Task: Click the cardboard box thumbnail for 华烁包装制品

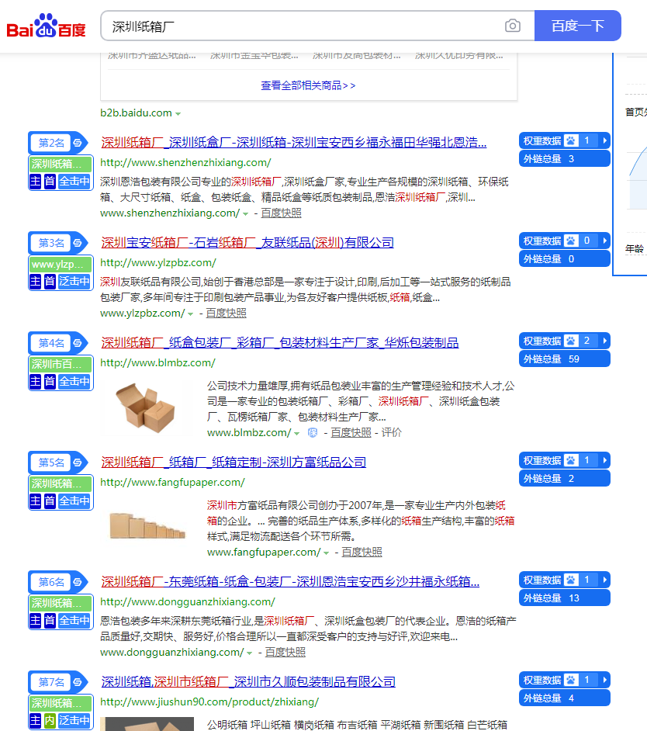Action: (x=147, y=408)
